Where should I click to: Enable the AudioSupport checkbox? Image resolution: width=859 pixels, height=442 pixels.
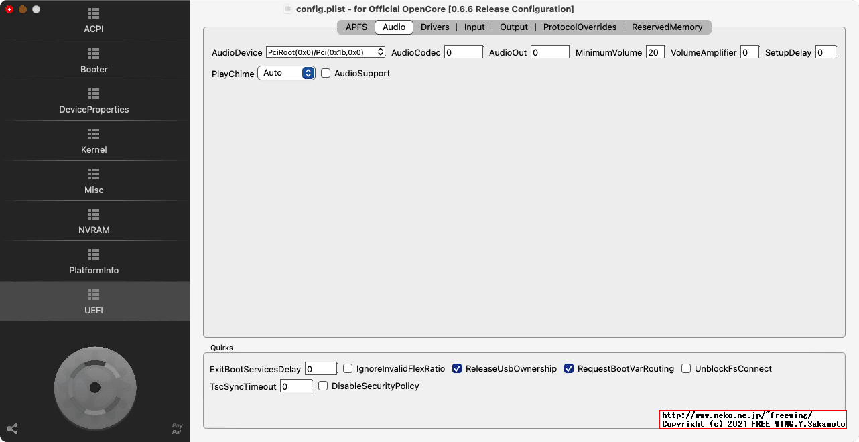coord(326,73)
